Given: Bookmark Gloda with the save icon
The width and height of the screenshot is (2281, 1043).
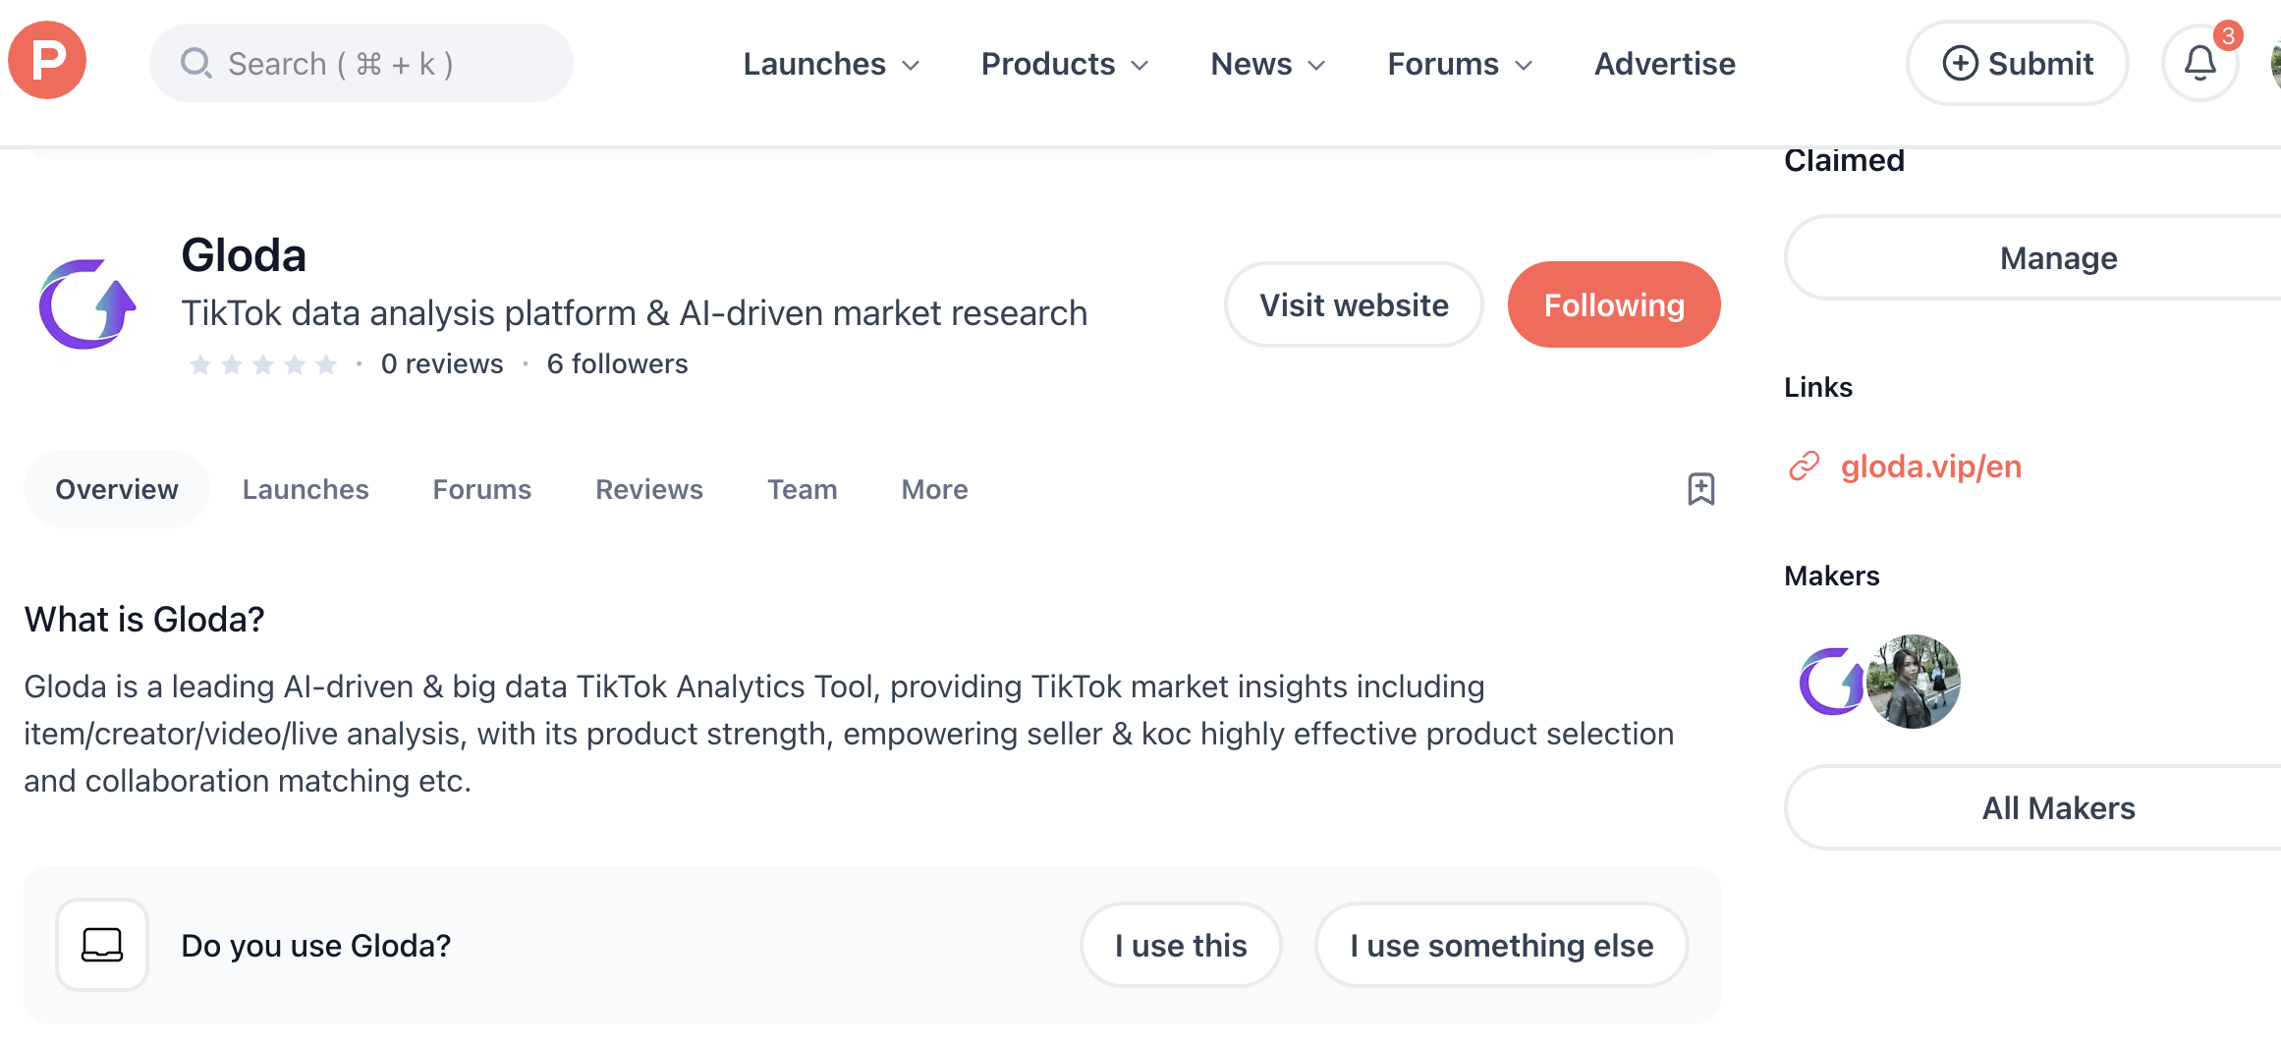Looking at the screenshot, I should pyautogui.click(x=1700, y=489).
